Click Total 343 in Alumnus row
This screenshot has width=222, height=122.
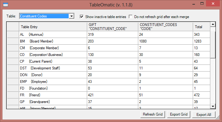tap(201, 35)
